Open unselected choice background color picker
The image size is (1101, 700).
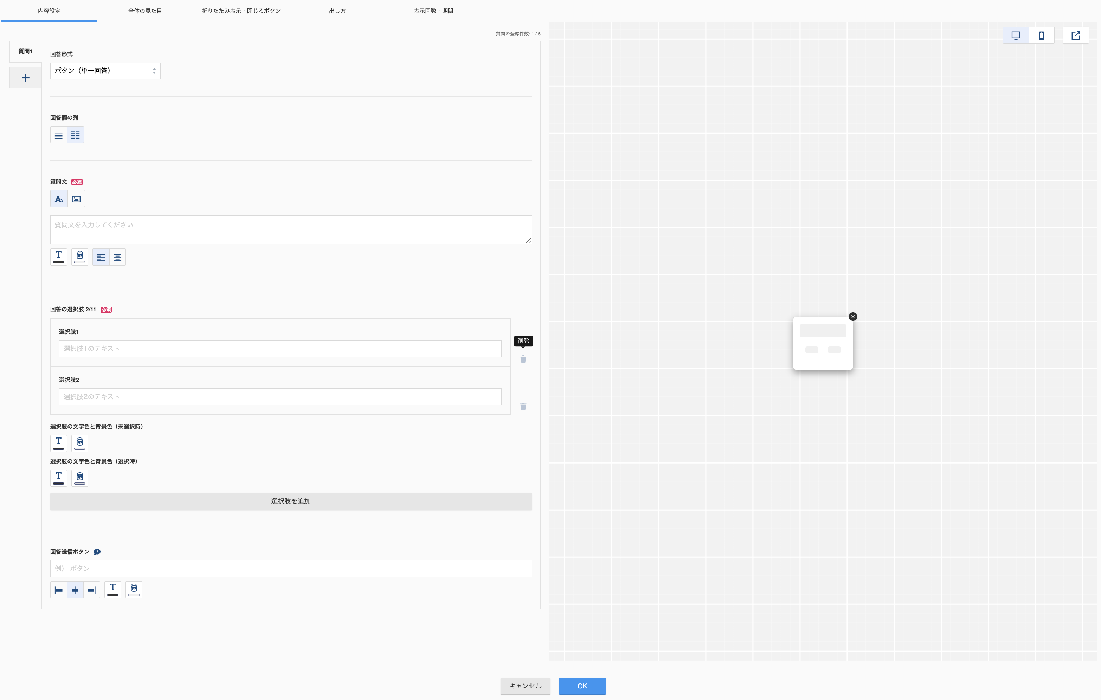[79, 443]
